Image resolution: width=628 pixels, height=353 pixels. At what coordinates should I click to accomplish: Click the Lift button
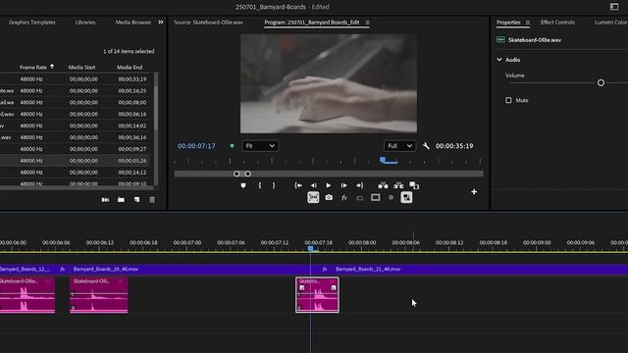coord(383,185)
